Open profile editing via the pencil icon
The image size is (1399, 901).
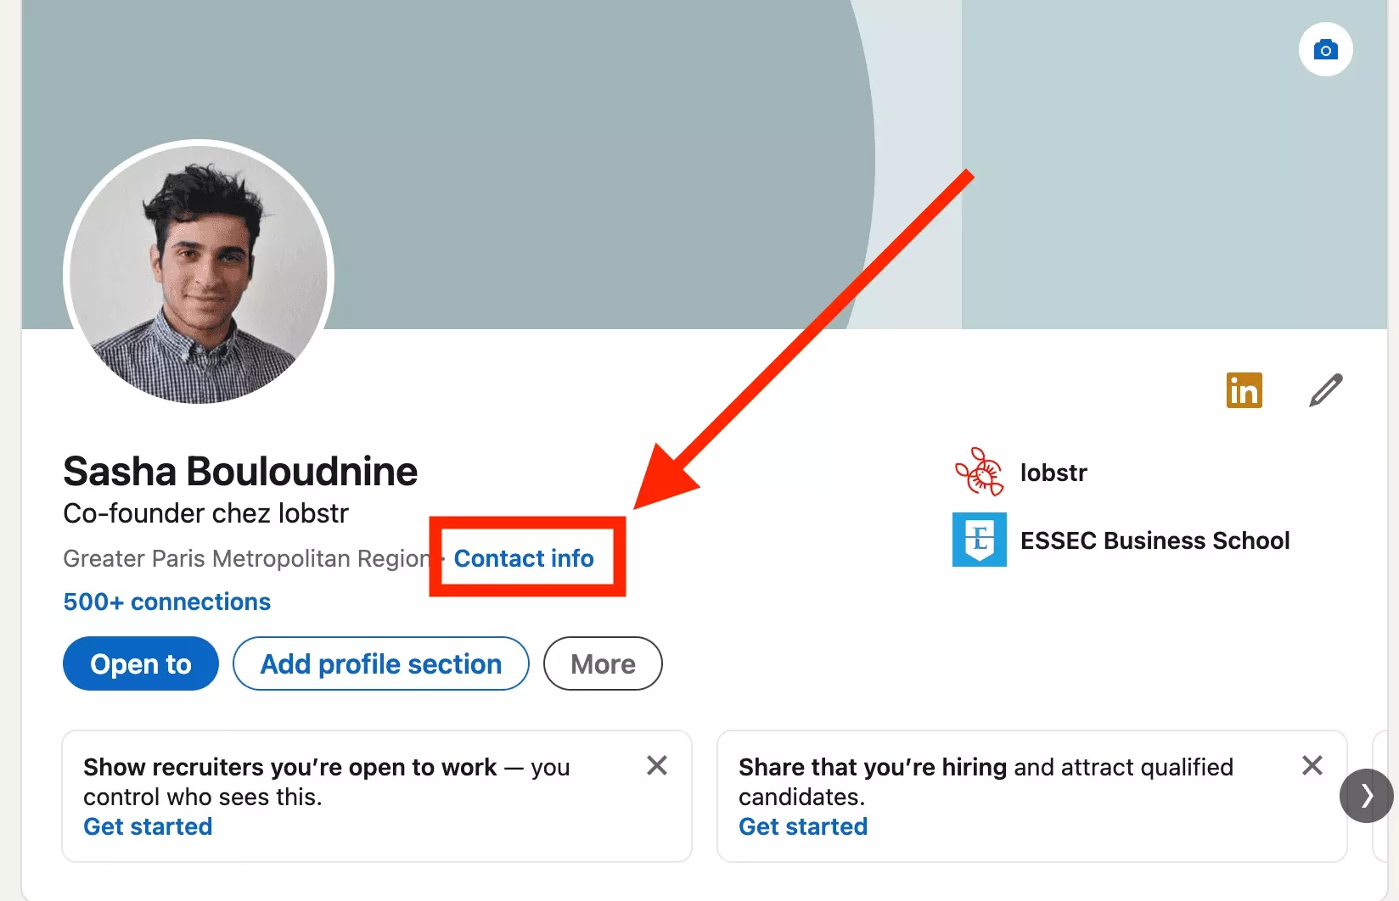(1325, 390)
